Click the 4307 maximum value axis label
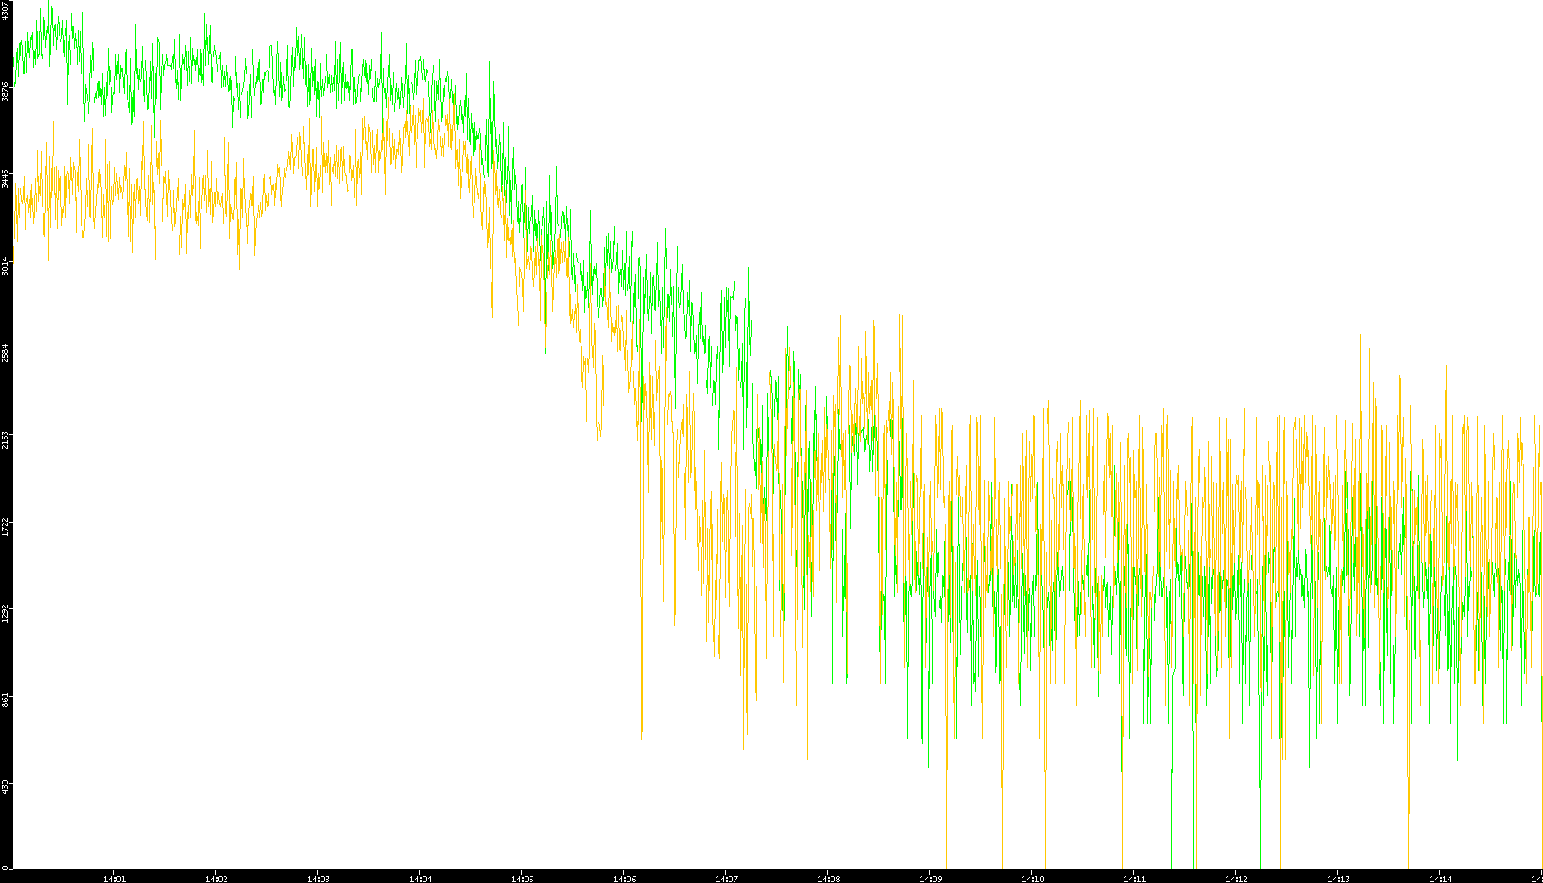 (6, 11)
